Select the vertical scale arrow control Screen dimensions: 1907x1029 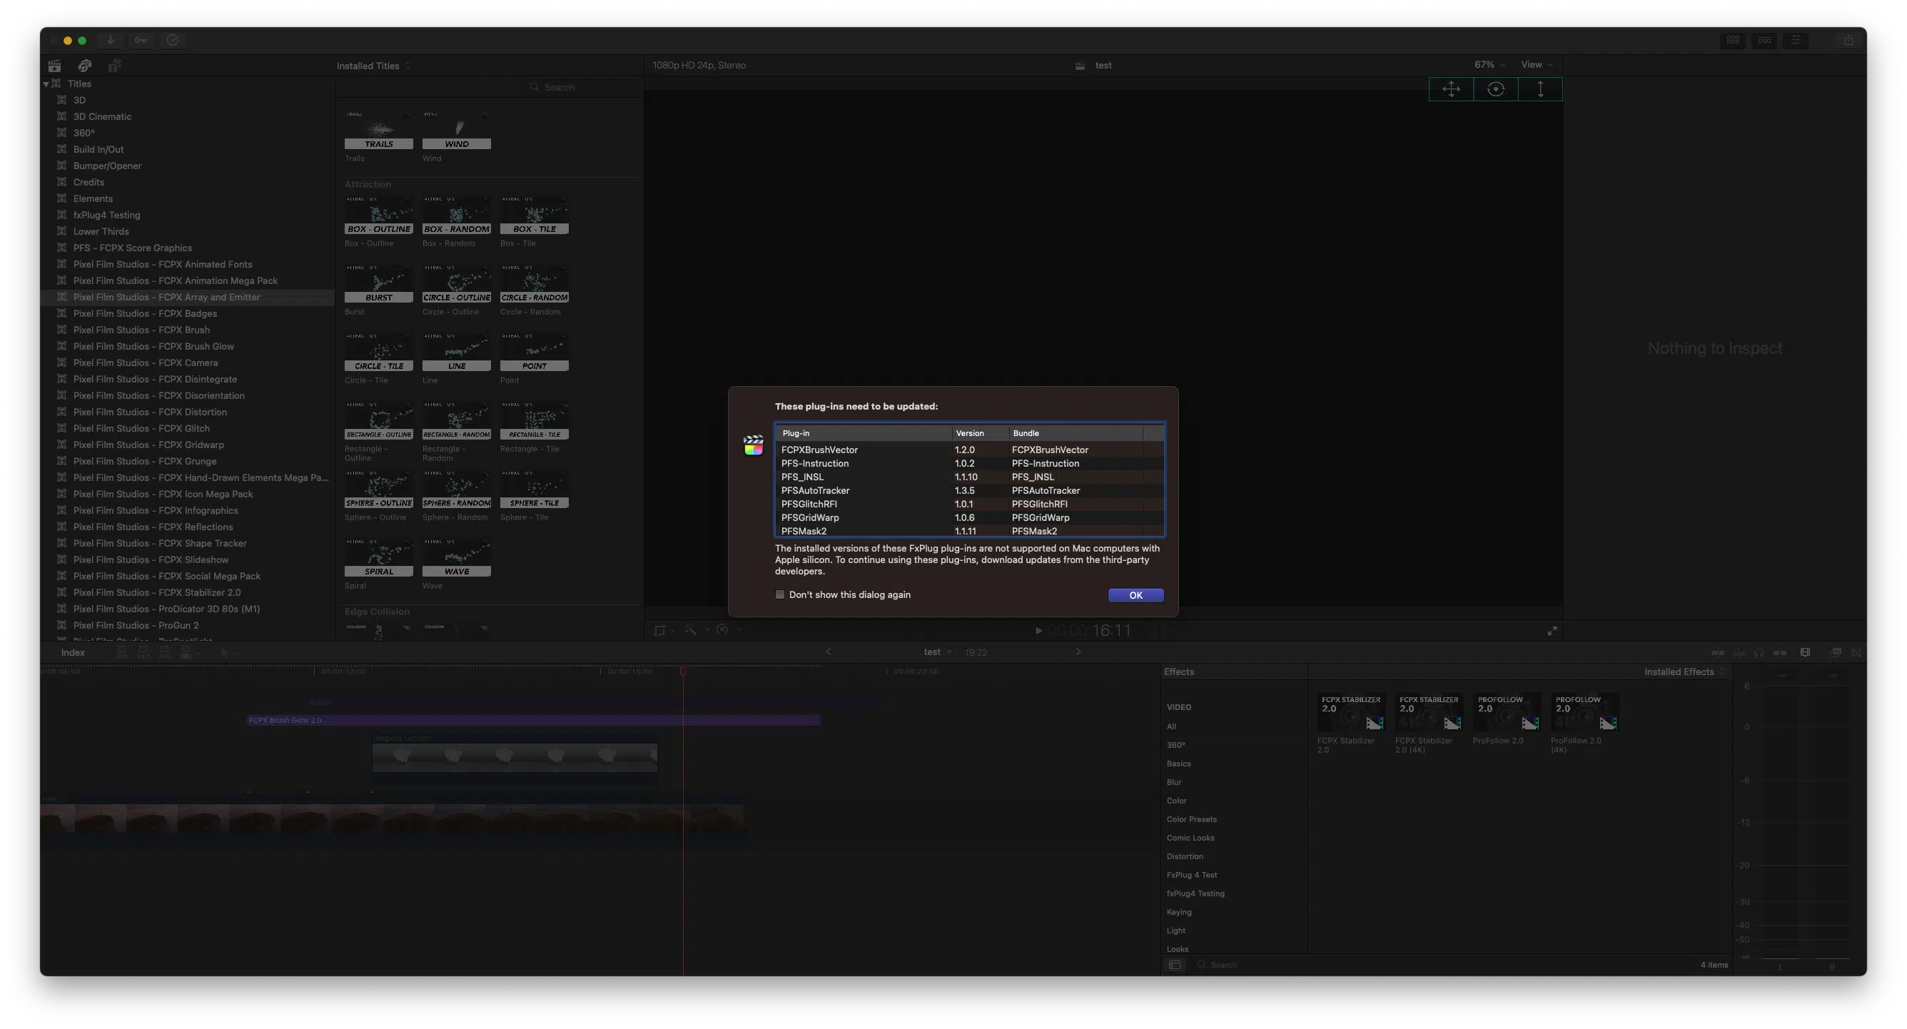tap(1541, 88)
